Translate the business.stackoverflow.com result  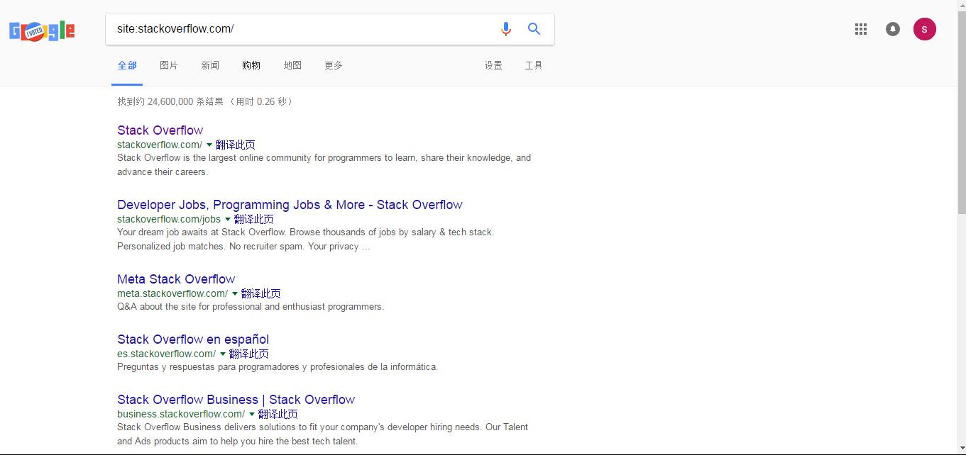(278, 414)
